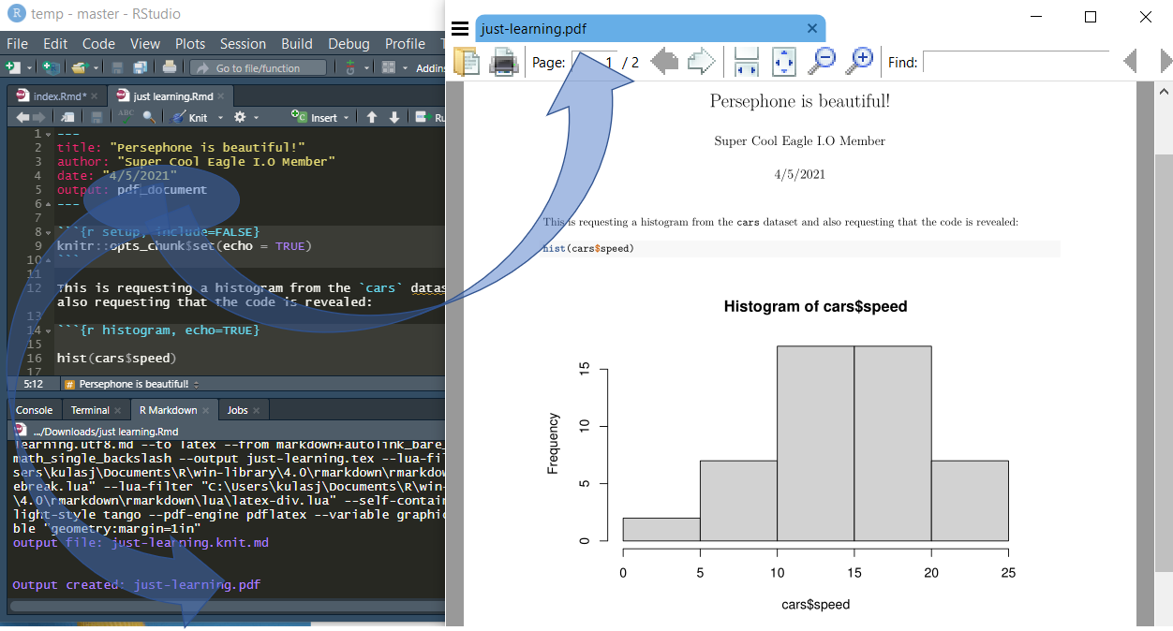The height and width of the screenshot is (631, 1173).
Task: Open the Build menu
Action: point(297,44)
